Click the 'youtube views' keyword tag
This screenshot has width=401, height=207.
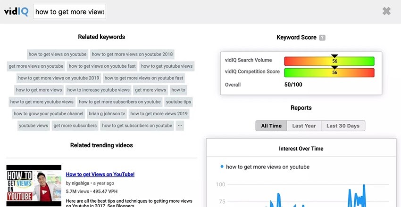33,126
